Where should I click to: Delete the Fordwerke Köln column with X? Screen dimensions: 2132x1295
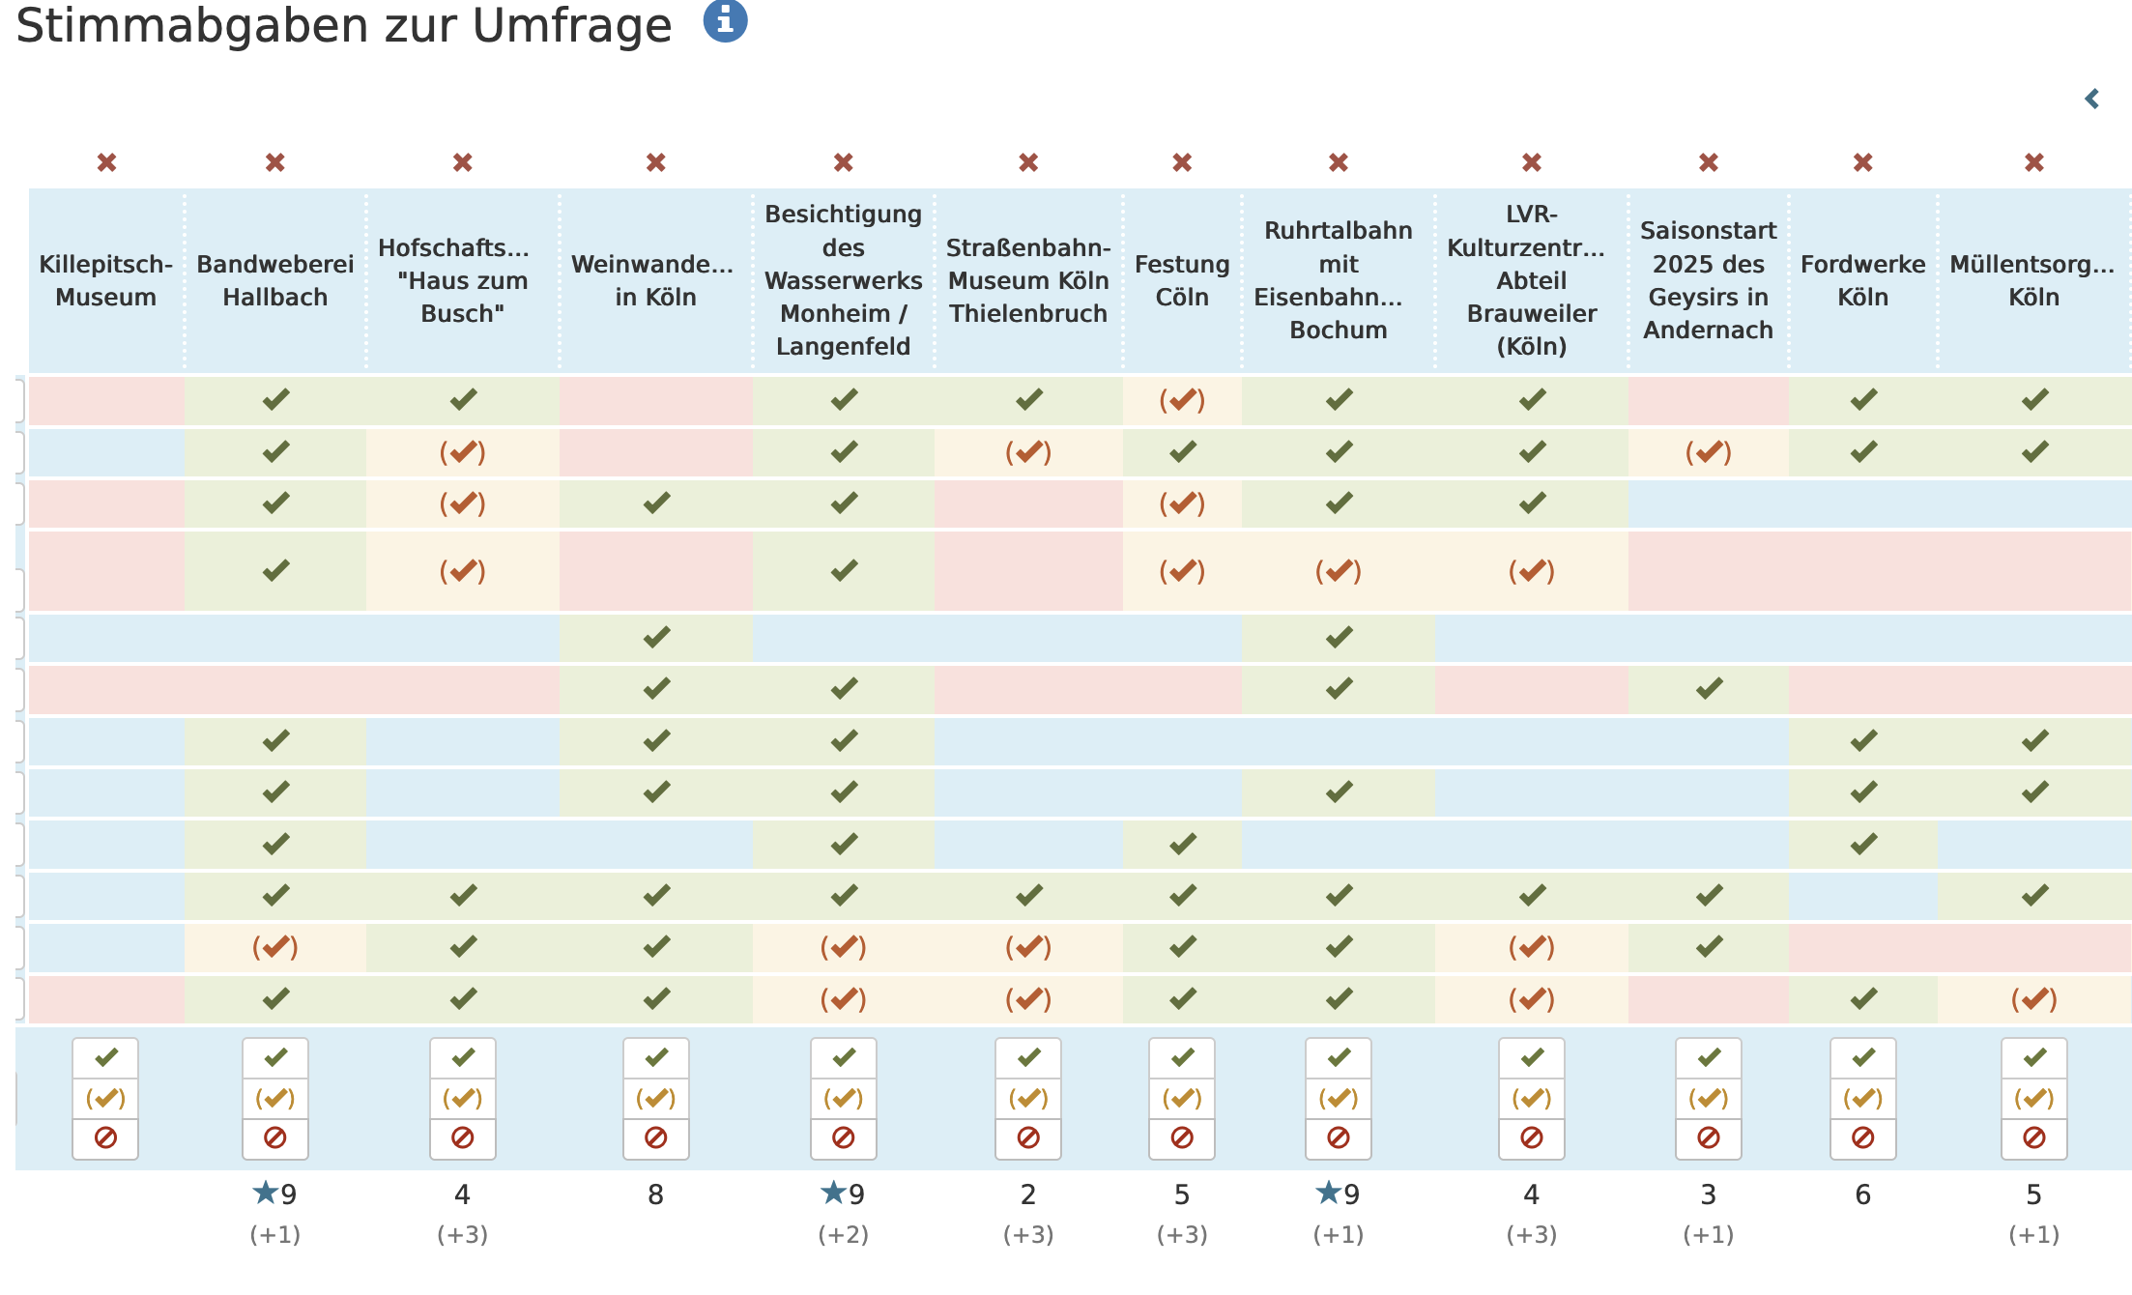(1863, 162)
